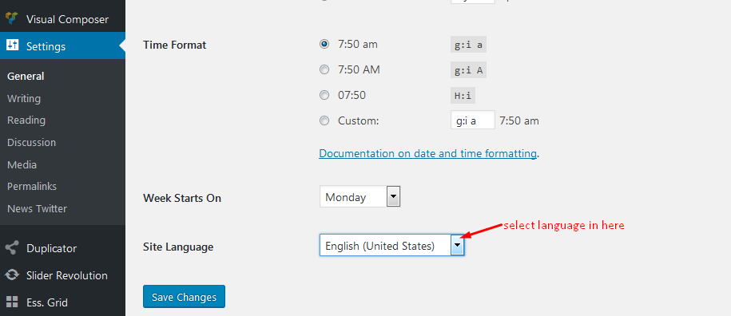Image resolution: width=731 pixels, height=316 pixels.
Task: Click the Ess. Grid squares icon
Action: click(12, 302)
